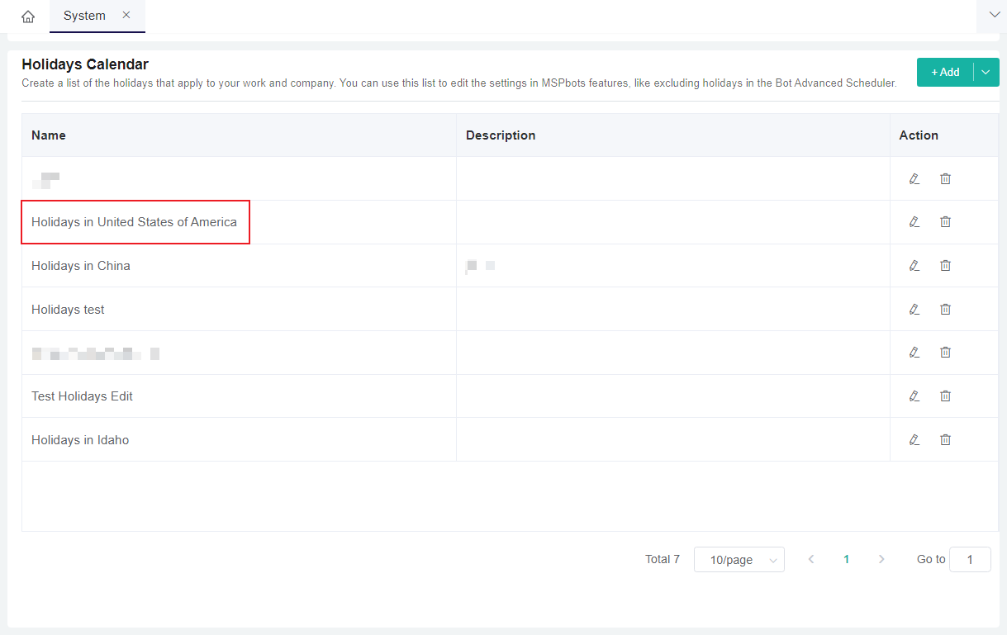Delete the Holidays in Idaho entry
The image size is (1007, 635).
pos(945,439)
